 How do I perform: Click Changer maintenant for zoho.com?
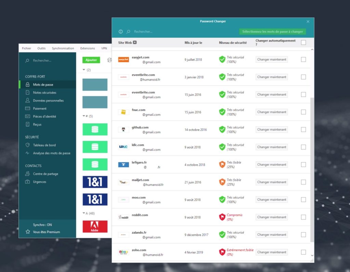point(272,252)
